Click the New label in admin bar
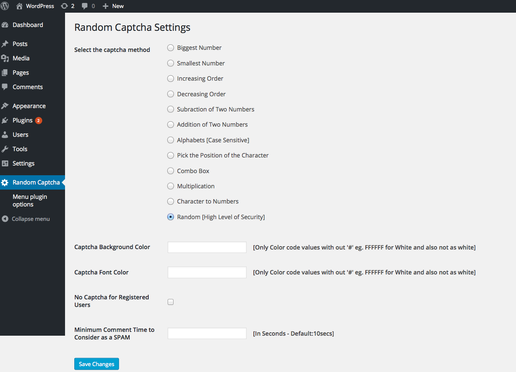Screen dimensions: 516x372 point(118,6)
